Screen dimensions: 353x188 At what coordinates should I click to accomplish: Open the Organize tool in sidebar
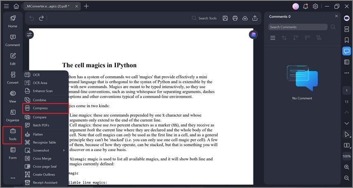(12, 116)
